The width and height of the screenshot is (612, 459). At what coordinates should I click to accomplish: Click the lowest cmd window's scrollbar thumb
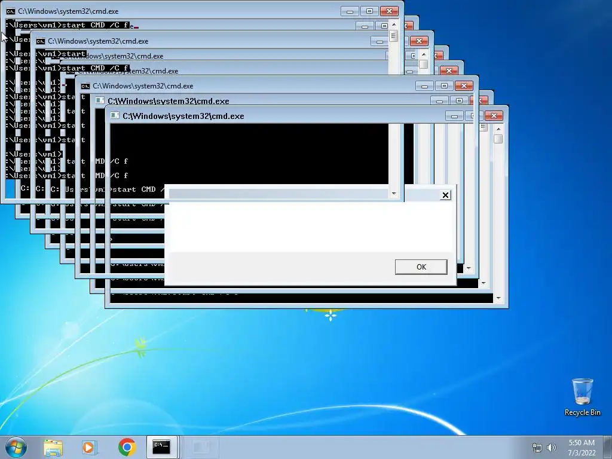[498, 139]
